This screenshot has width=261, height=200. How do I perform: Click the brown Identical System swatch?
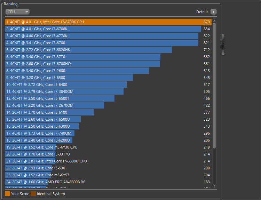33,194
